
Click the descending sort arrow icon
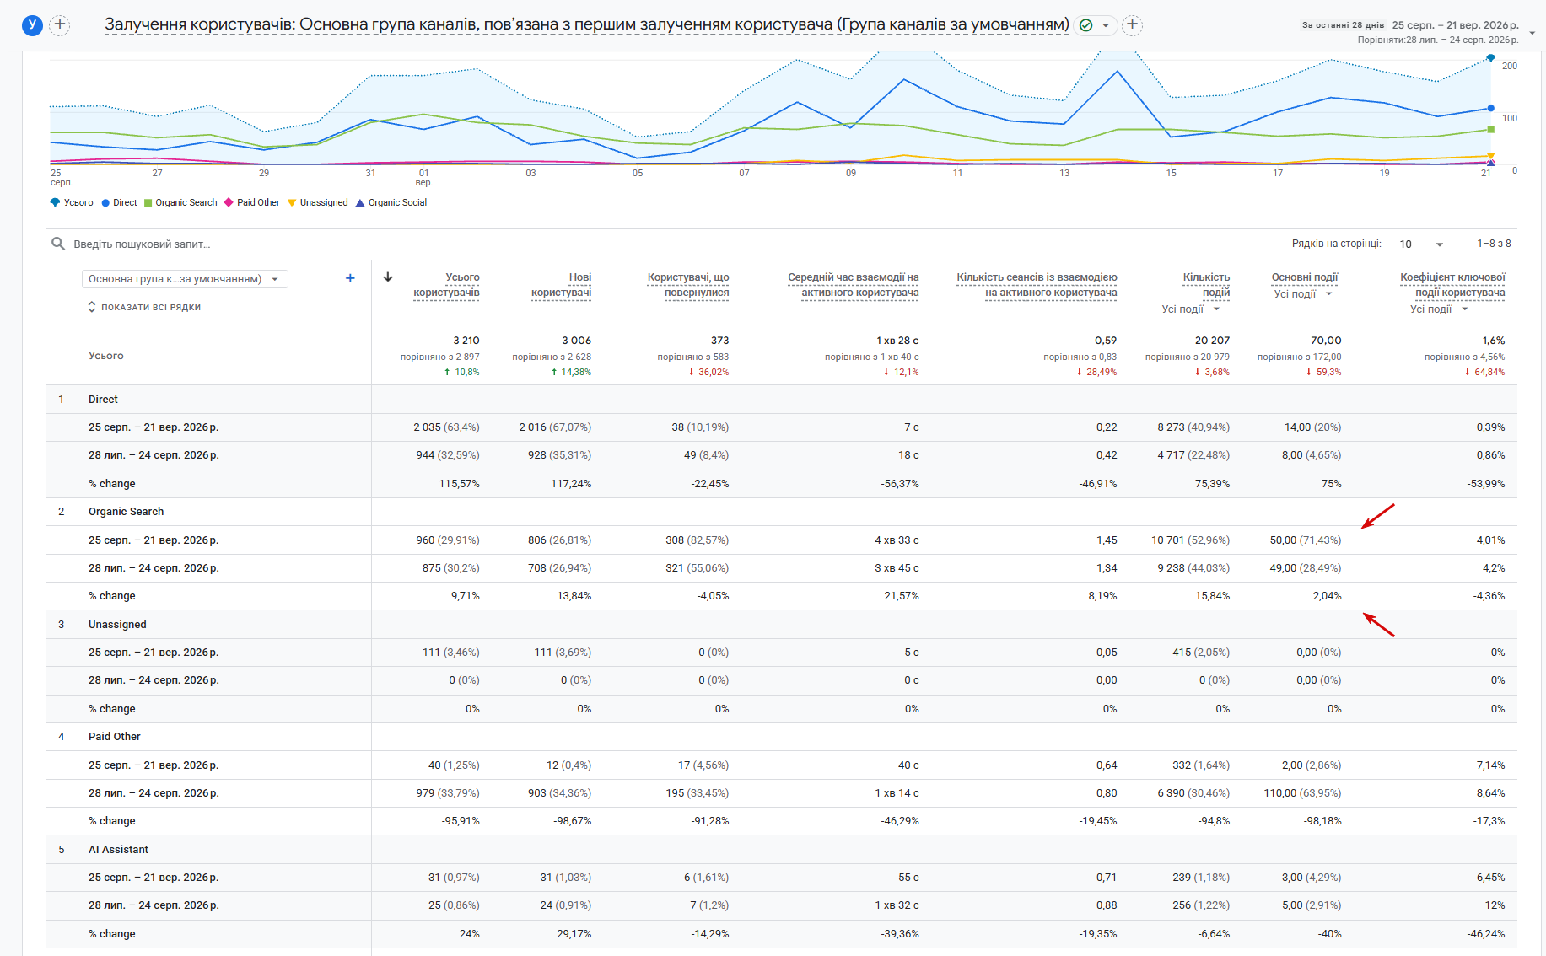[x=388, y=277]
